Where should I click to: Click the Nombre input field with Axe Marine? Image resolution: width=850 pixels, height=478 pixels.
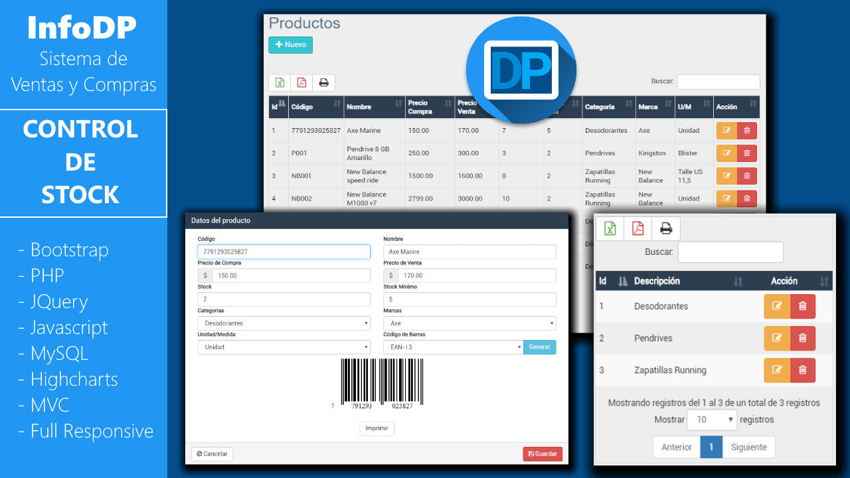click(469, 252)
